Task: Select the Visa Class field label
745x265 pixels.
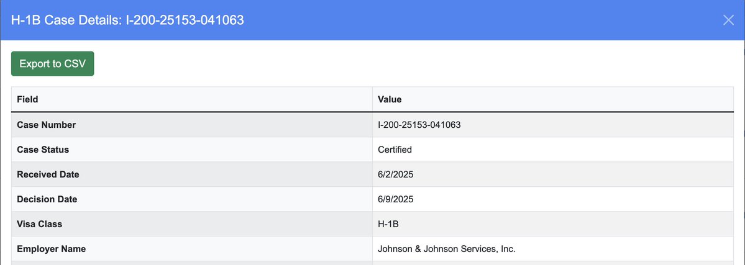Action: (39, 223)
